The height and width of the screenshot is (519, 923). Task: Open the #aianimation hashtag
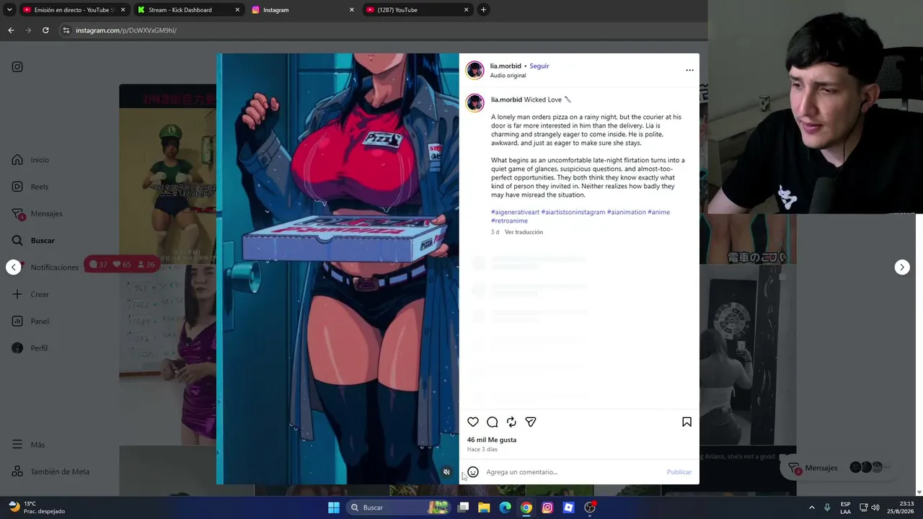pos(627,213)
